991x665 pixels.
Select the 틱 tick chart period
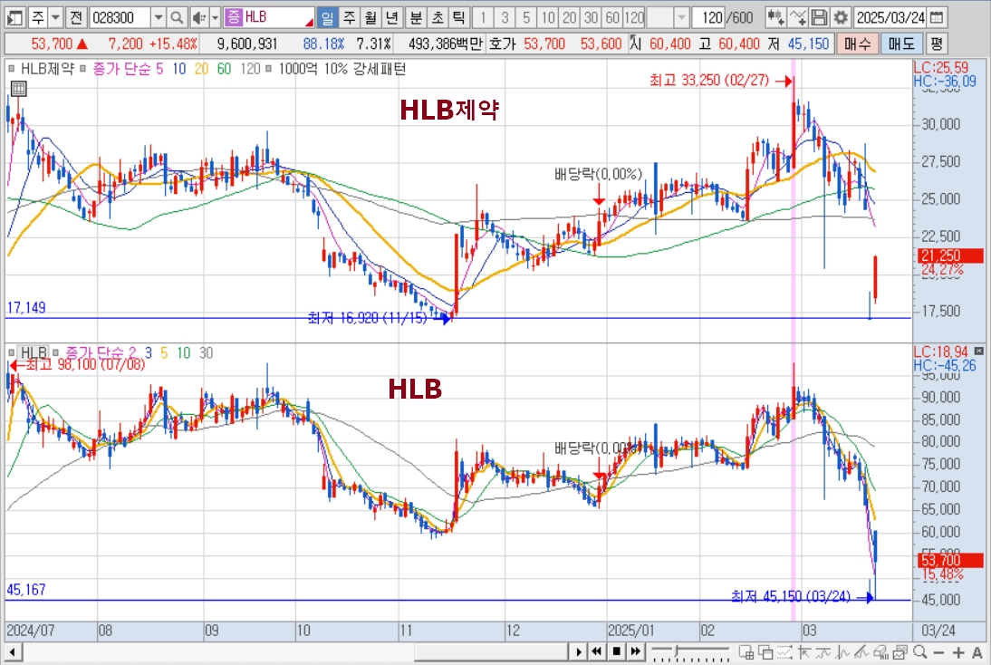(458, 18)
